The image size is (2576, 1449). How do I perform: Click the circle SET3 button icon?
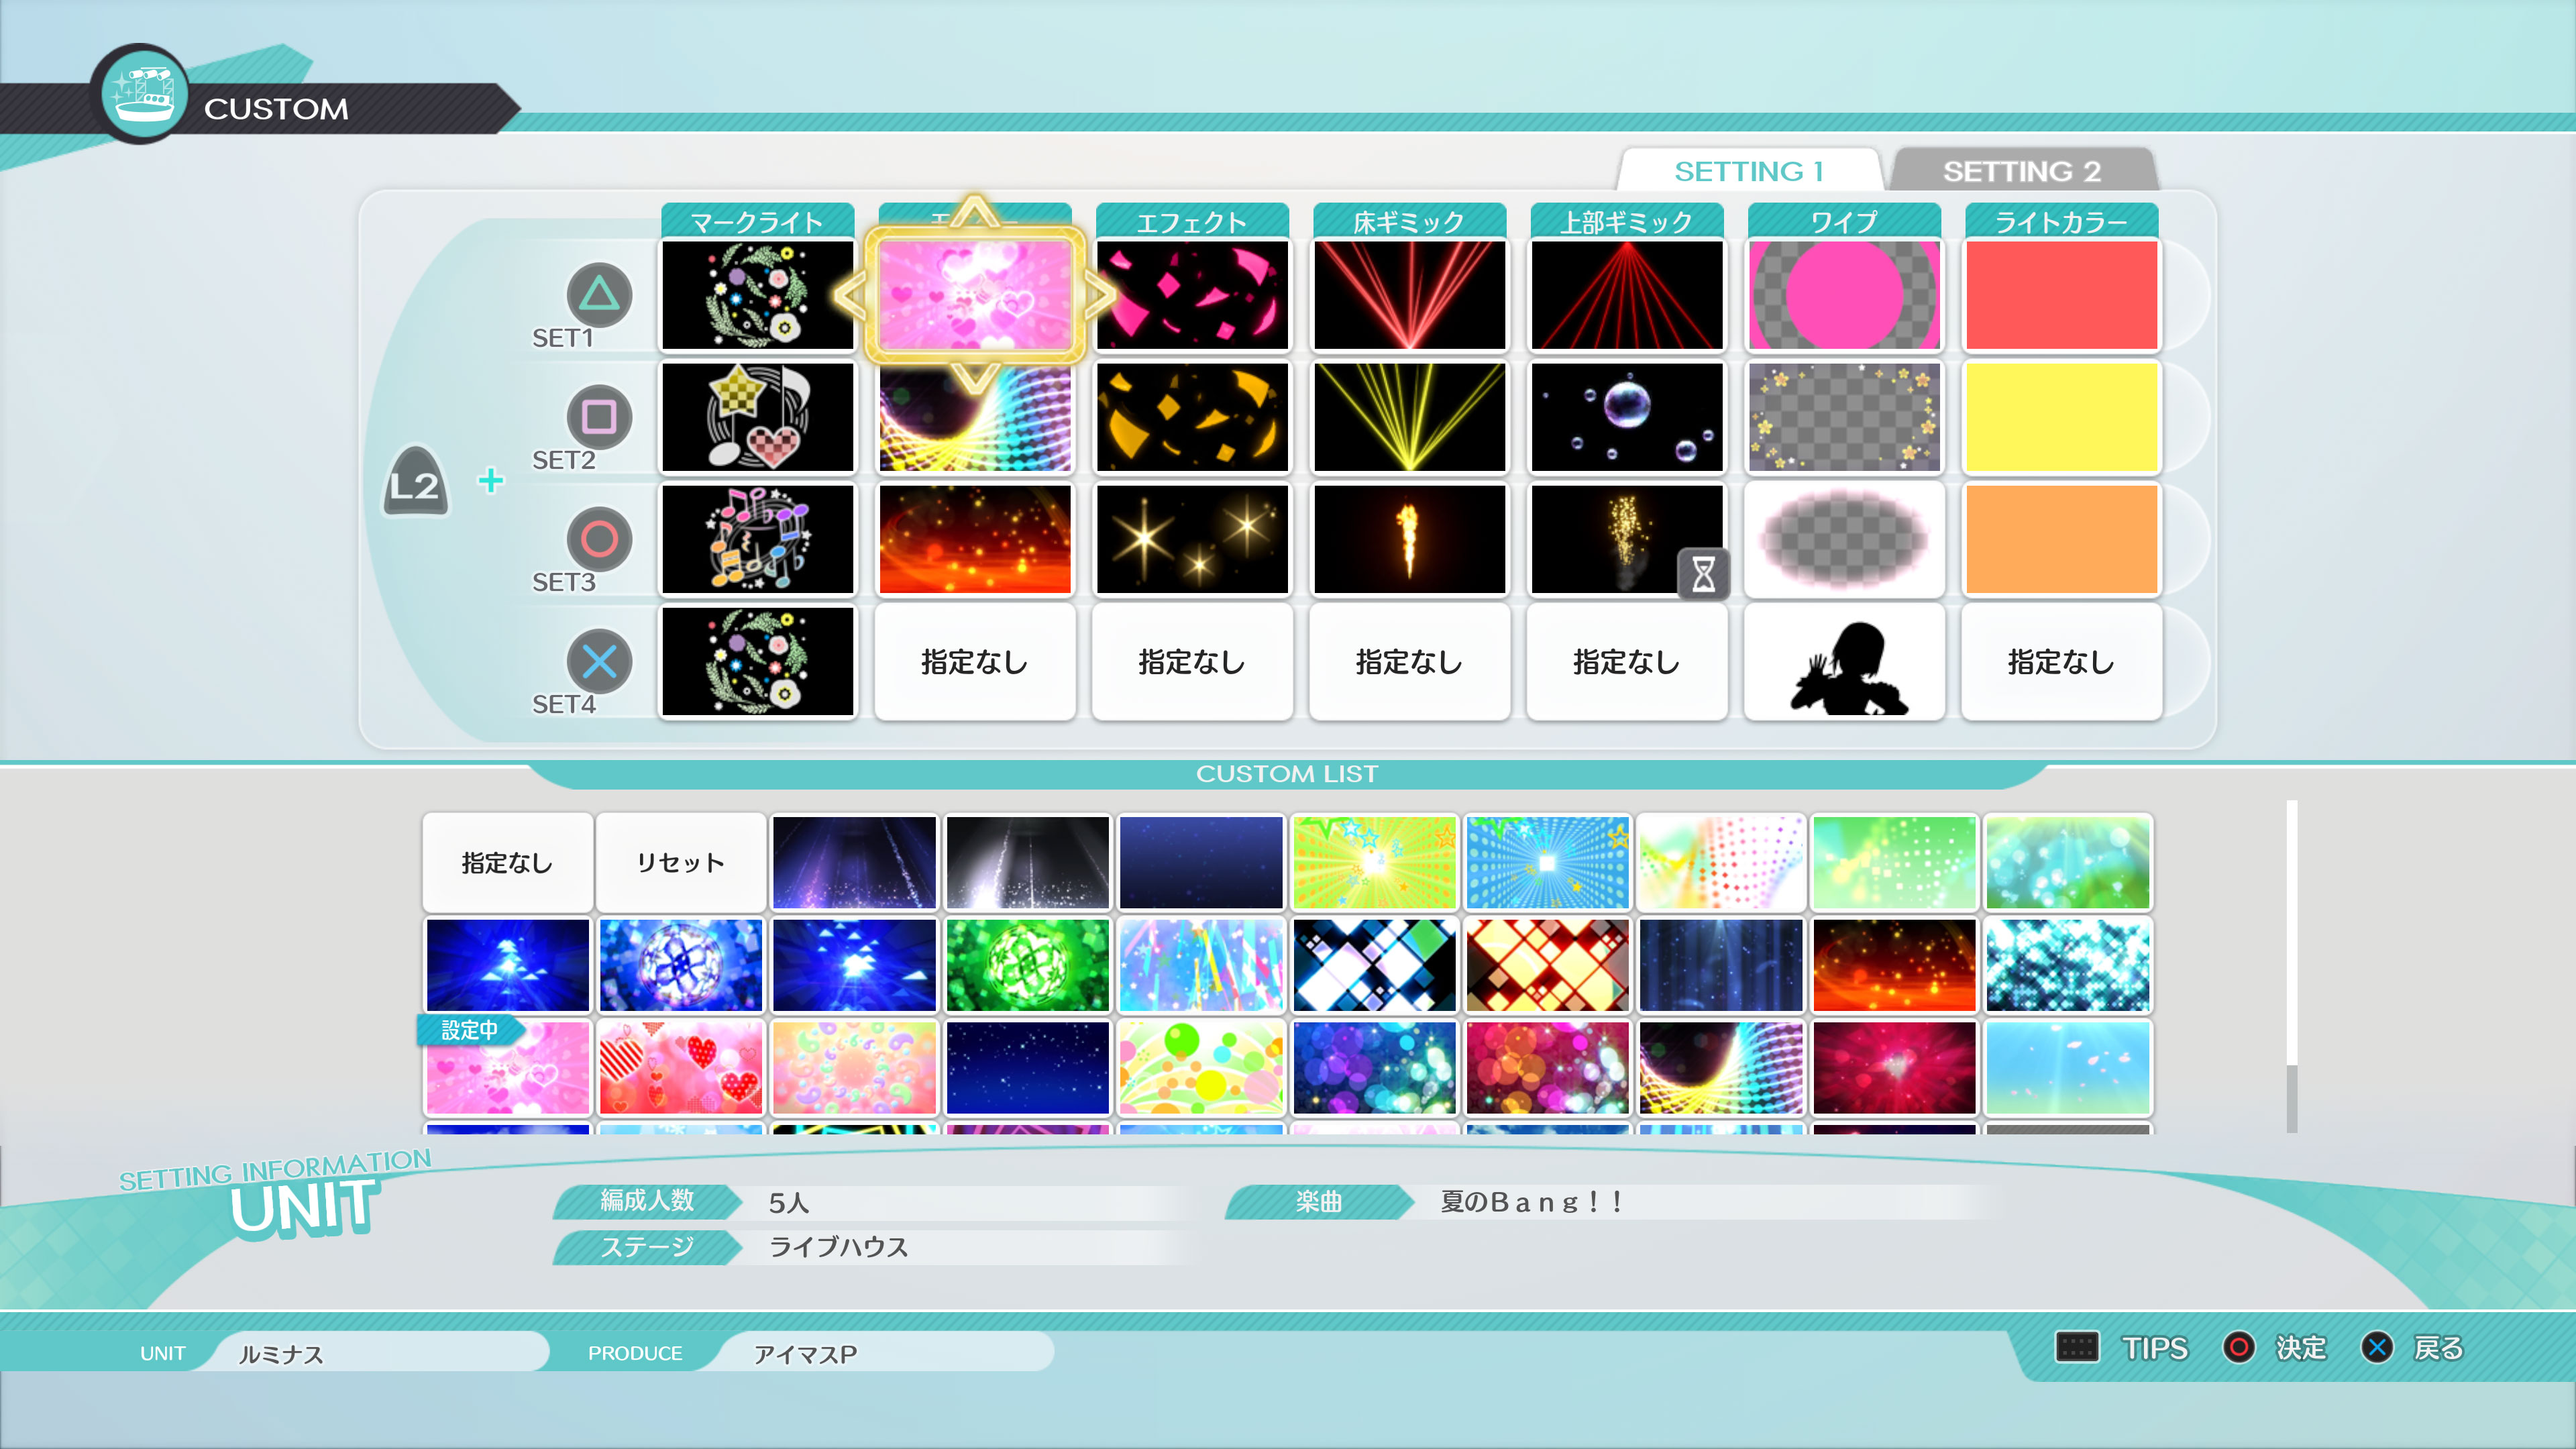click(599, 539)
